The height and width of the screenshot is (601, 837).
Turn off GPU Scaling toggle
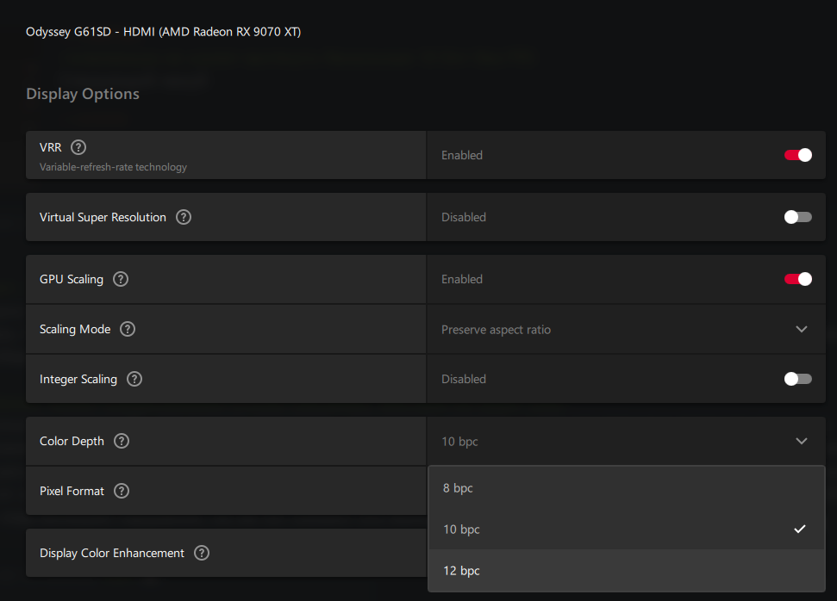[x=798, y=279]
